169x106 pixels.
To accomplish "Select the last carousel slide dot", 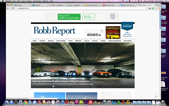I will [x=71, y=86].
